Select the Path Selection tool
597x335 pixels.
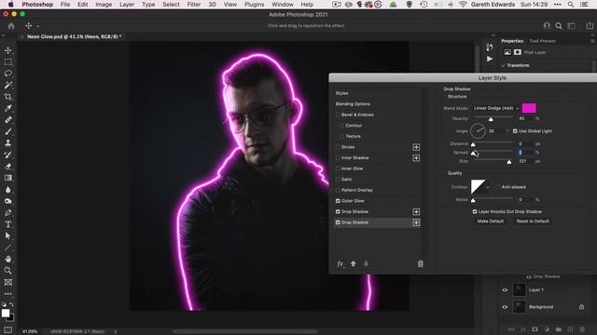tap(8, 235)
